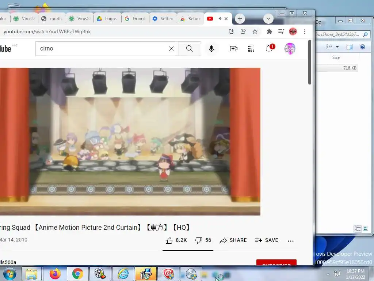The image size is (374, 281).
Task: Open the Chrome three-dot menu
Action: [x=305, y=31]
